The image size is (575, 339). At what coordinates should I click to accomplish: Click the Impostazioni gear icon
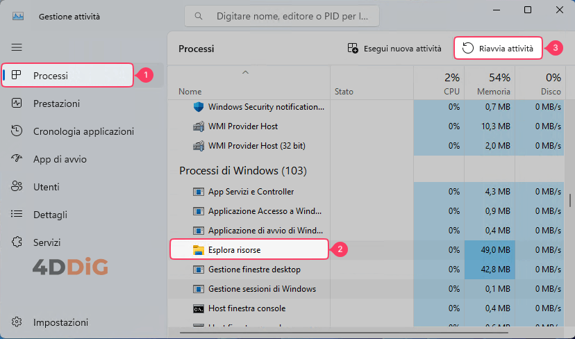click(17, 322)
